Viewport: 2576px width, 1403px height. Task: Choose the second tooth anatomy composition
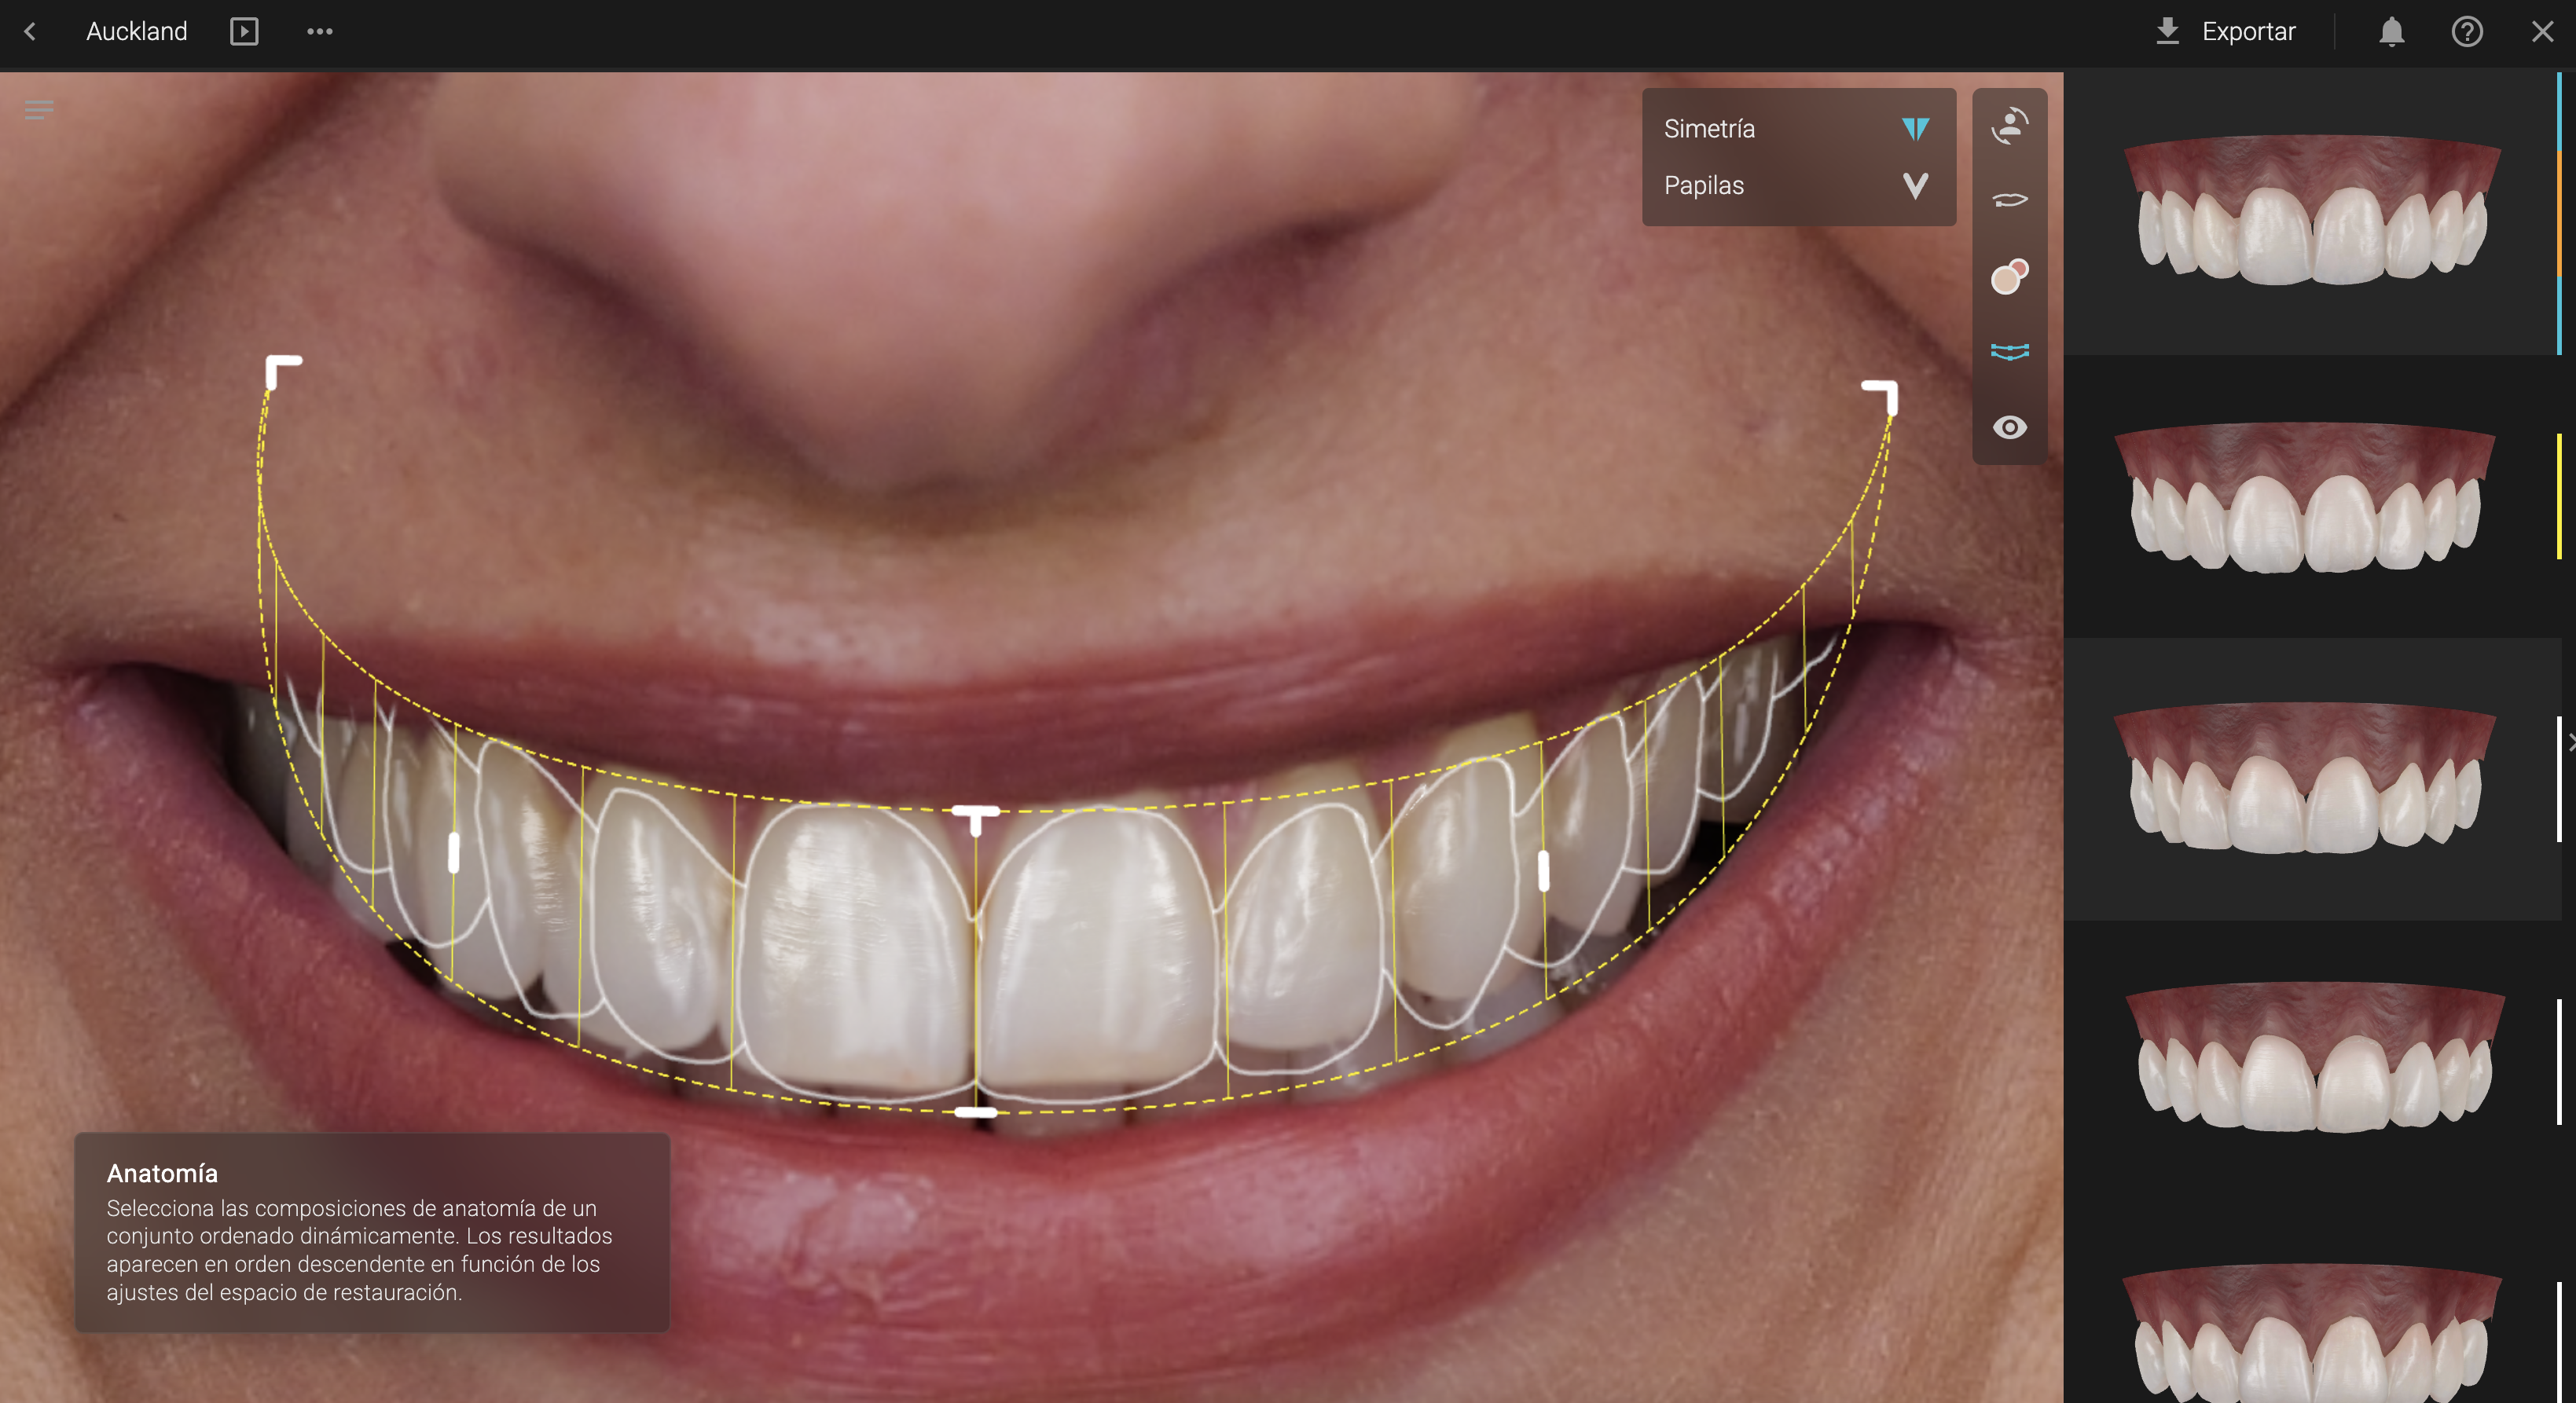pos(2305,496)
